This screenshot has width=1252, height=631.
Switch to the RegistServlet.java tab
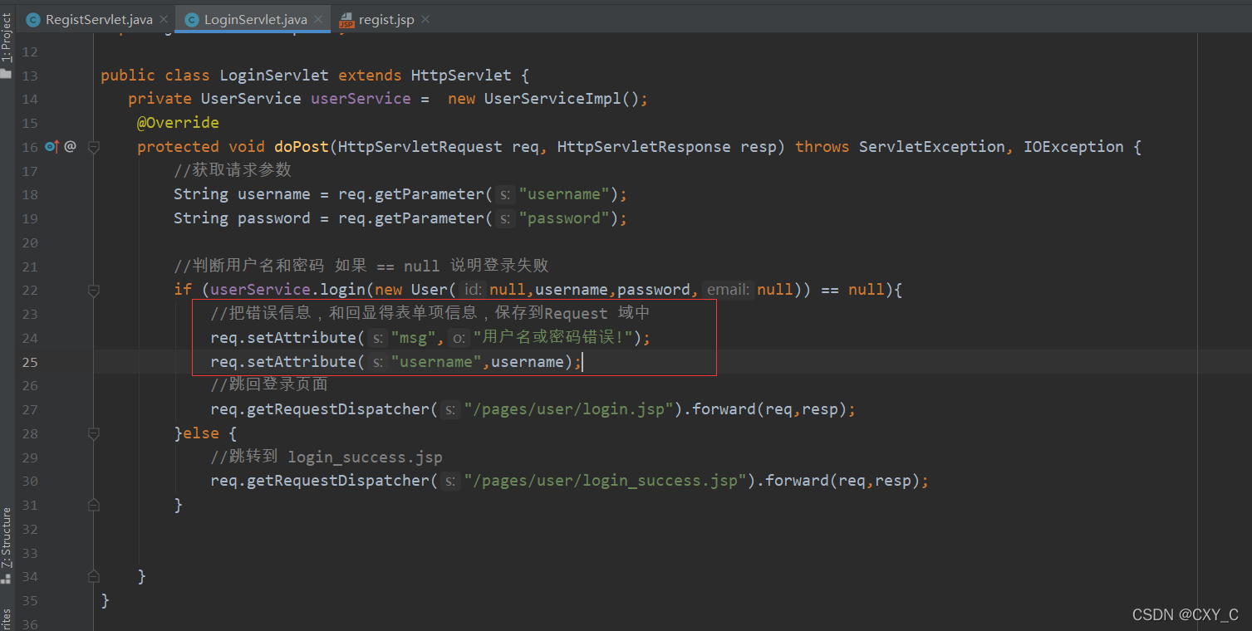click(x=99, y=19)
